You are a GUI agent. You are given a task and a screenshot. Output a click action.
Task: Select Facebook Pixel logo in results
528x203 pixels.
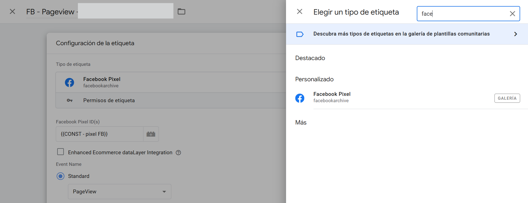300,98
